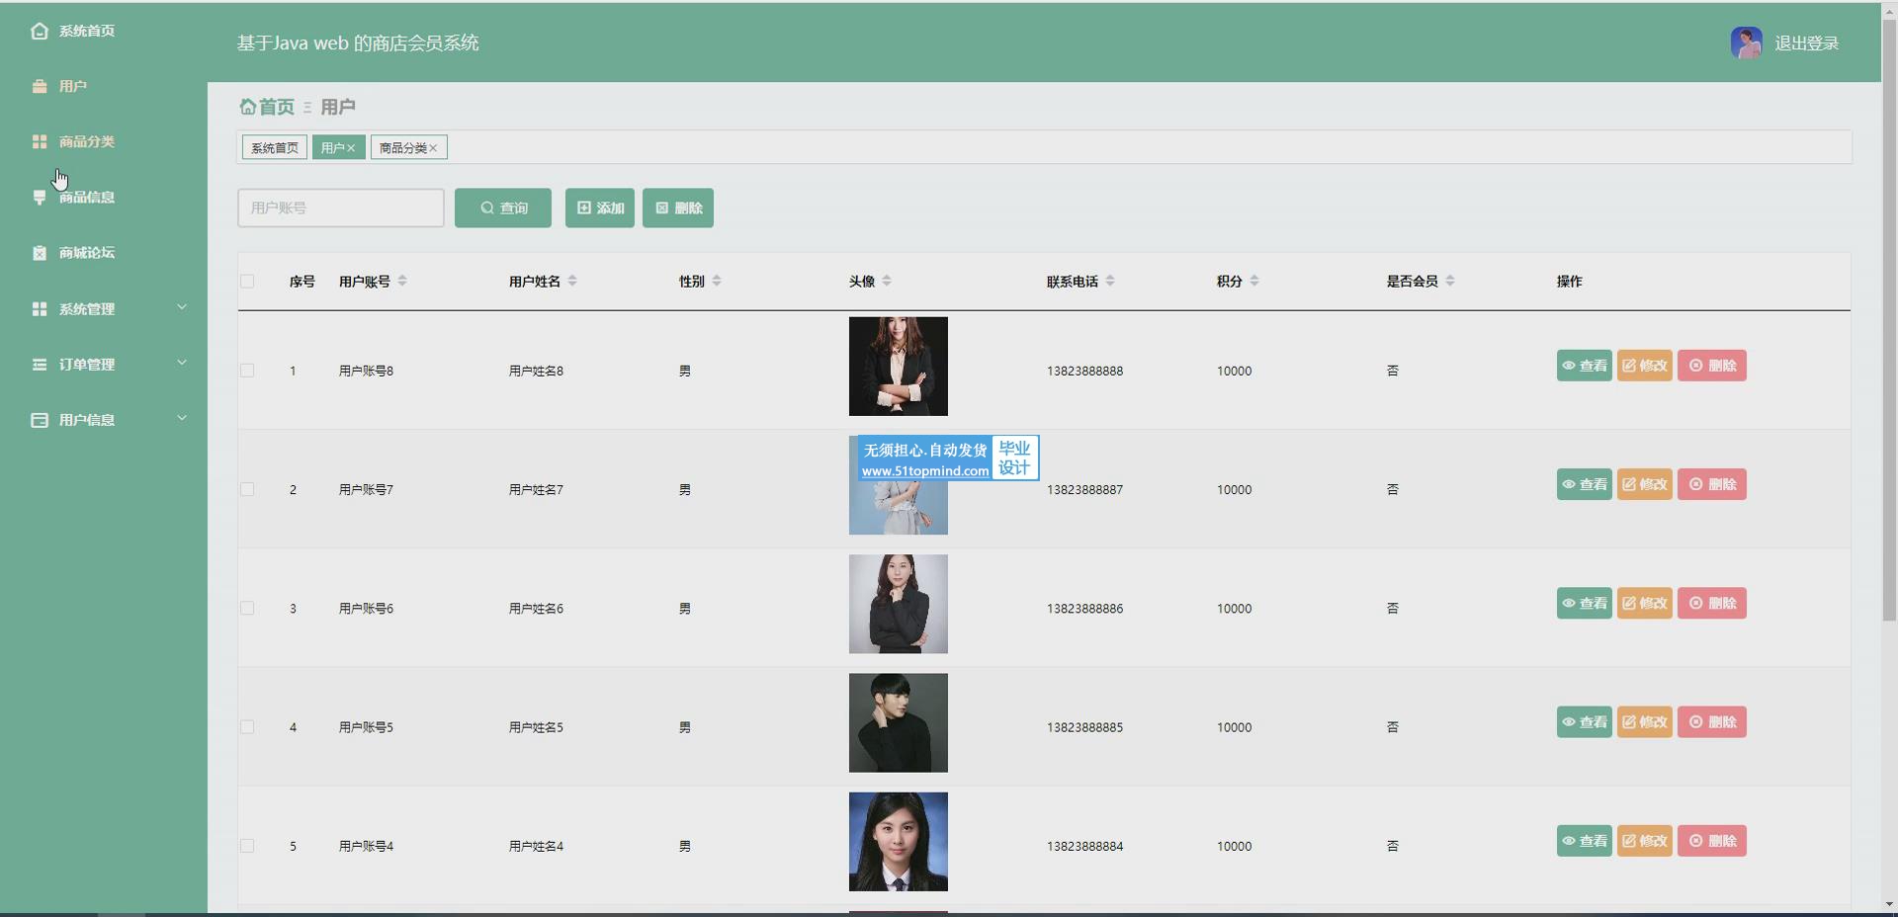Screen dimensions: 1898x917
Task: Delete the 用户账号7 row
Action: pyautogui.click(x=1712, y=484)
